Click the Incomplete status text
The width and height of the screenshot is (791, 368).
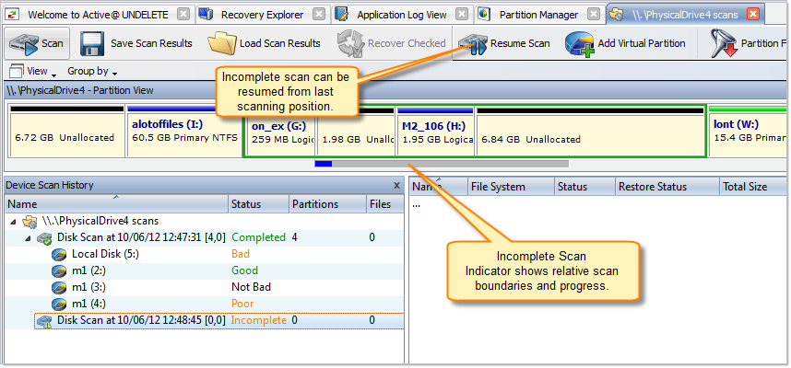point(258,321)
